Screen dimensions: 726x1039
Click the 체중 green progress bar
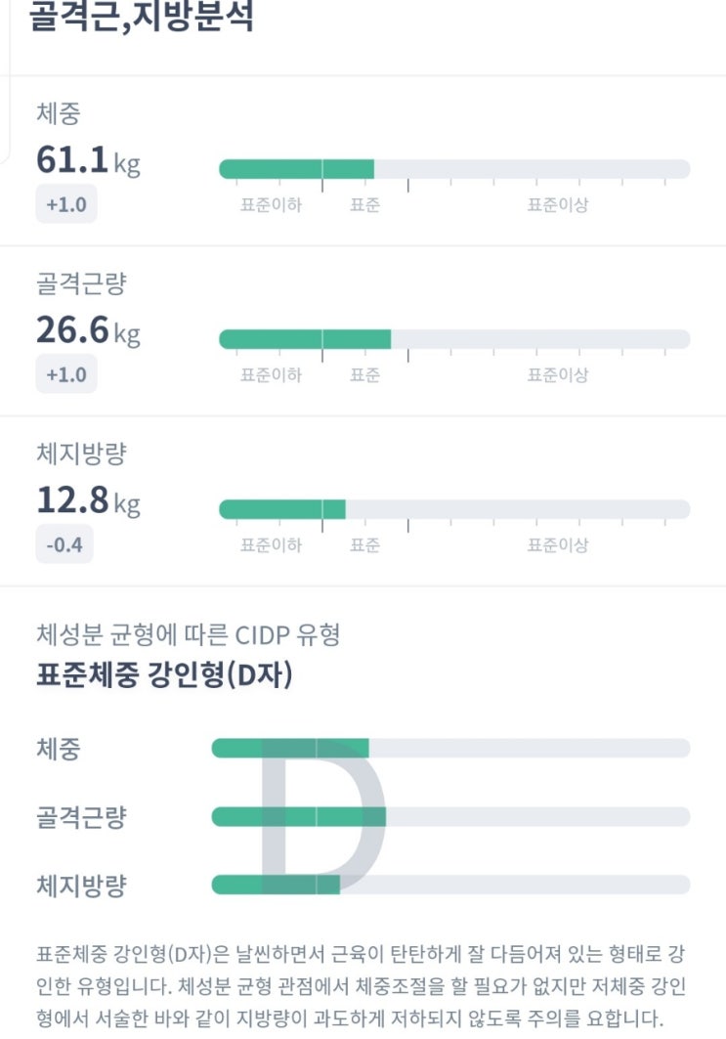click(296, 169)
